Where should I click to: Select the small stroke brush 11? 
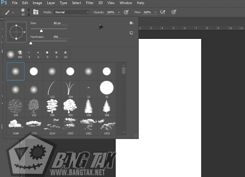click(88, 89)
